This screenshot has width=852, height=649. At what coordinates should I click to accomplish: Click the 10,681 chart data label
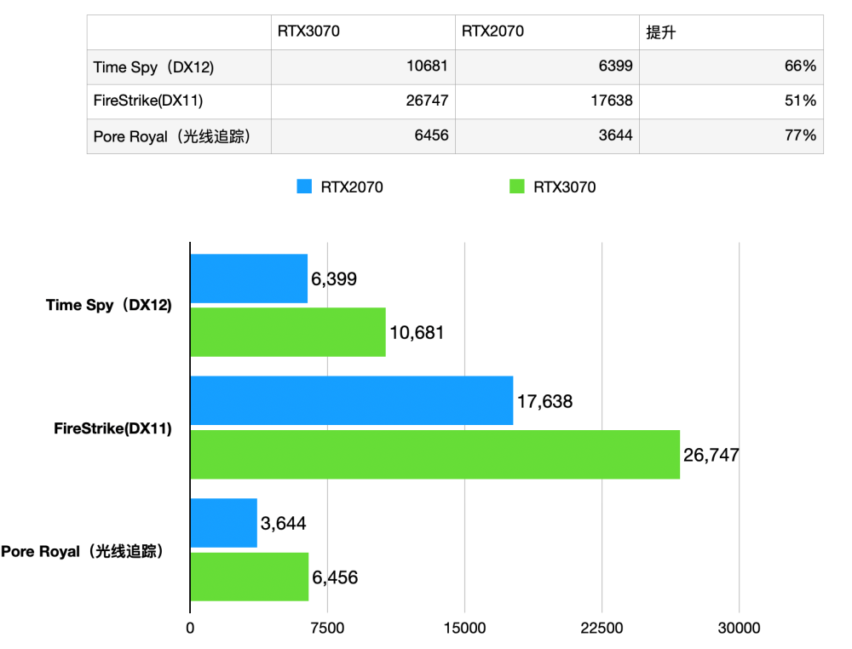[417, 332]
